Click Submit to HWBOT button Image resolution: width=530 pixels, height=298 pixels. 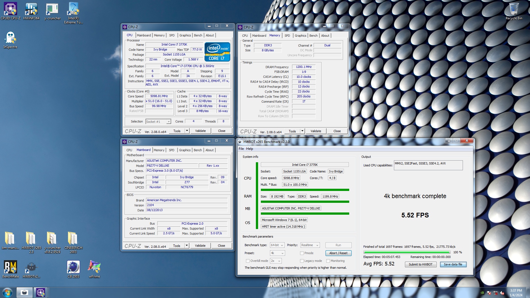[420, 264]
